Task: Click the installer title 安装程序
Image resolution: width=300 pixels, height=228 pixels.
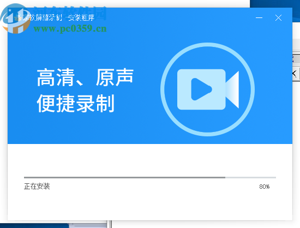Action: pyautogui.click(x=82, y=18)
